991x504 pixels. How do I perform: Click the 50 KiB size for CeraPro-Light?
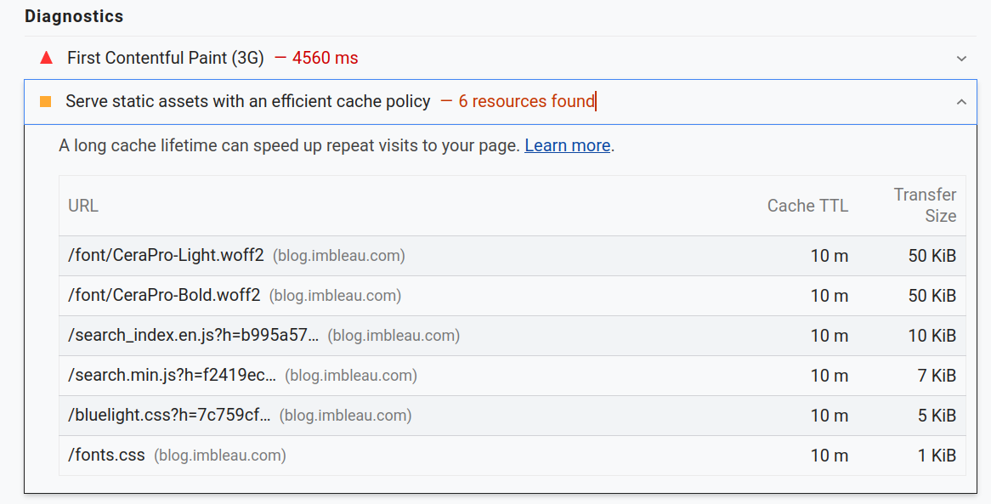[x=932, y=255]
